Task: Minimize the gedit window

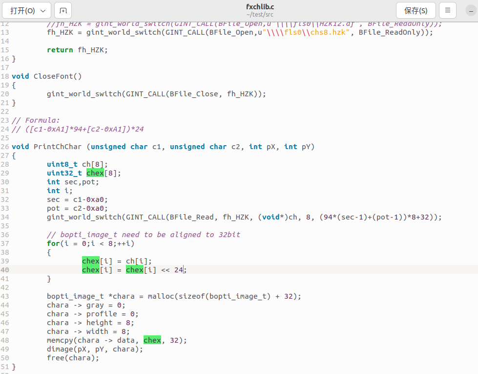Action: (471, 11)
